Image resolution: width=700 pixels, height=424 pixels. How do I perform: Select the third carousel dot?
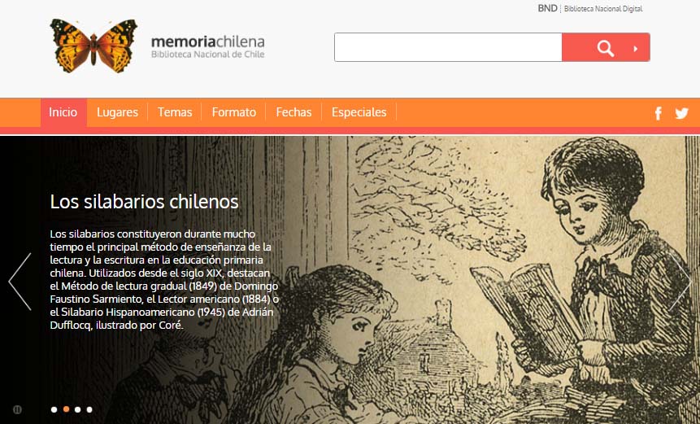pyautogui.click(x=78, y=409)
